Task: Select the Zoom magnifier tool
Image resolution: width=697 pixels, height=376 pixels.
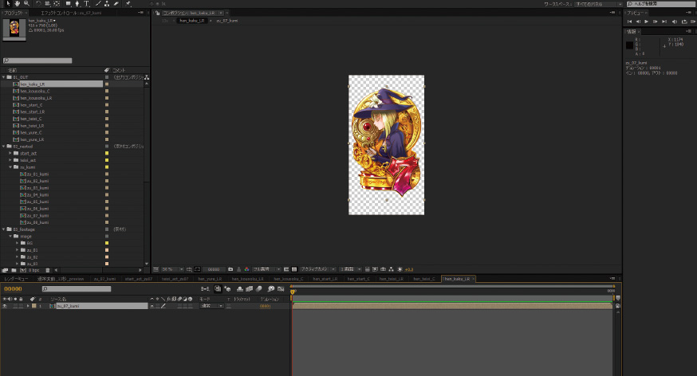Action: coord(26,3)
